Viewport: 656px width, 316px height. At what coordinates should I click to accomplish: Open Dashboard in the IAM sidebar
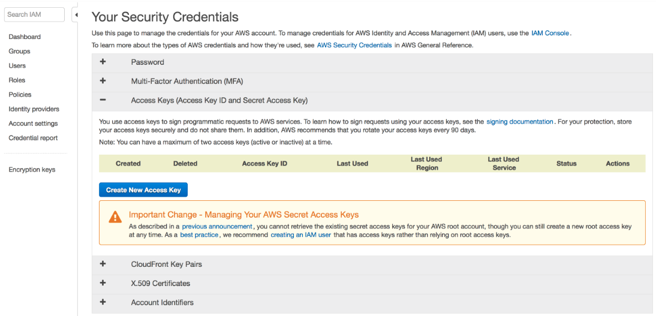tap(25, 37)
